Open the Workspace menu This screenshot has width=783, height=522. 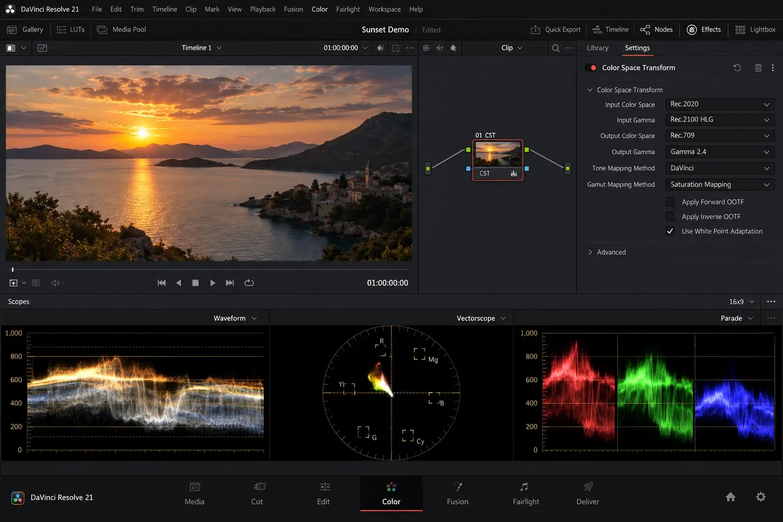tap(384, 9)
